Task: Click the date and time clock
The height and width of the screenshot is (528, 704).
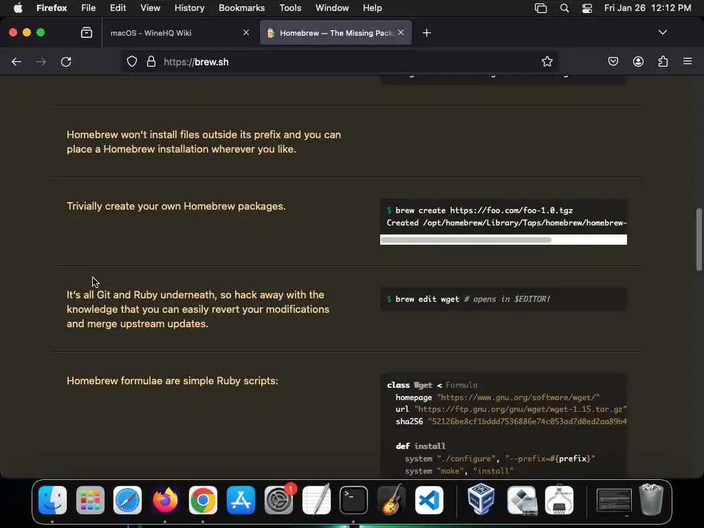Action: (648, 8)
